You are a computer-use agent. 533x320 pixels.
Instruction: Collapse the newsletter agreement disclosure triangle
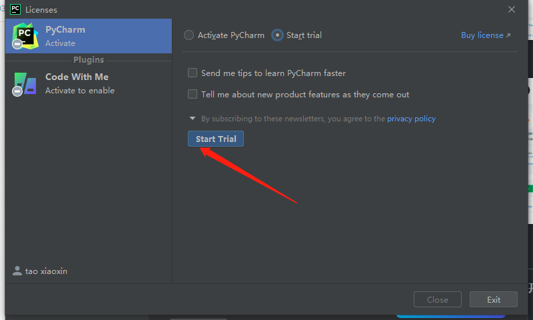(x=193, y=119)
